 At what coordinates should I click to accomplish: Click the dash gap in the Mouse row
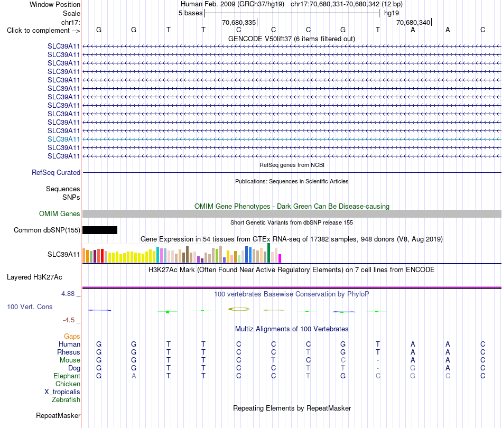(x=378, y=360)
